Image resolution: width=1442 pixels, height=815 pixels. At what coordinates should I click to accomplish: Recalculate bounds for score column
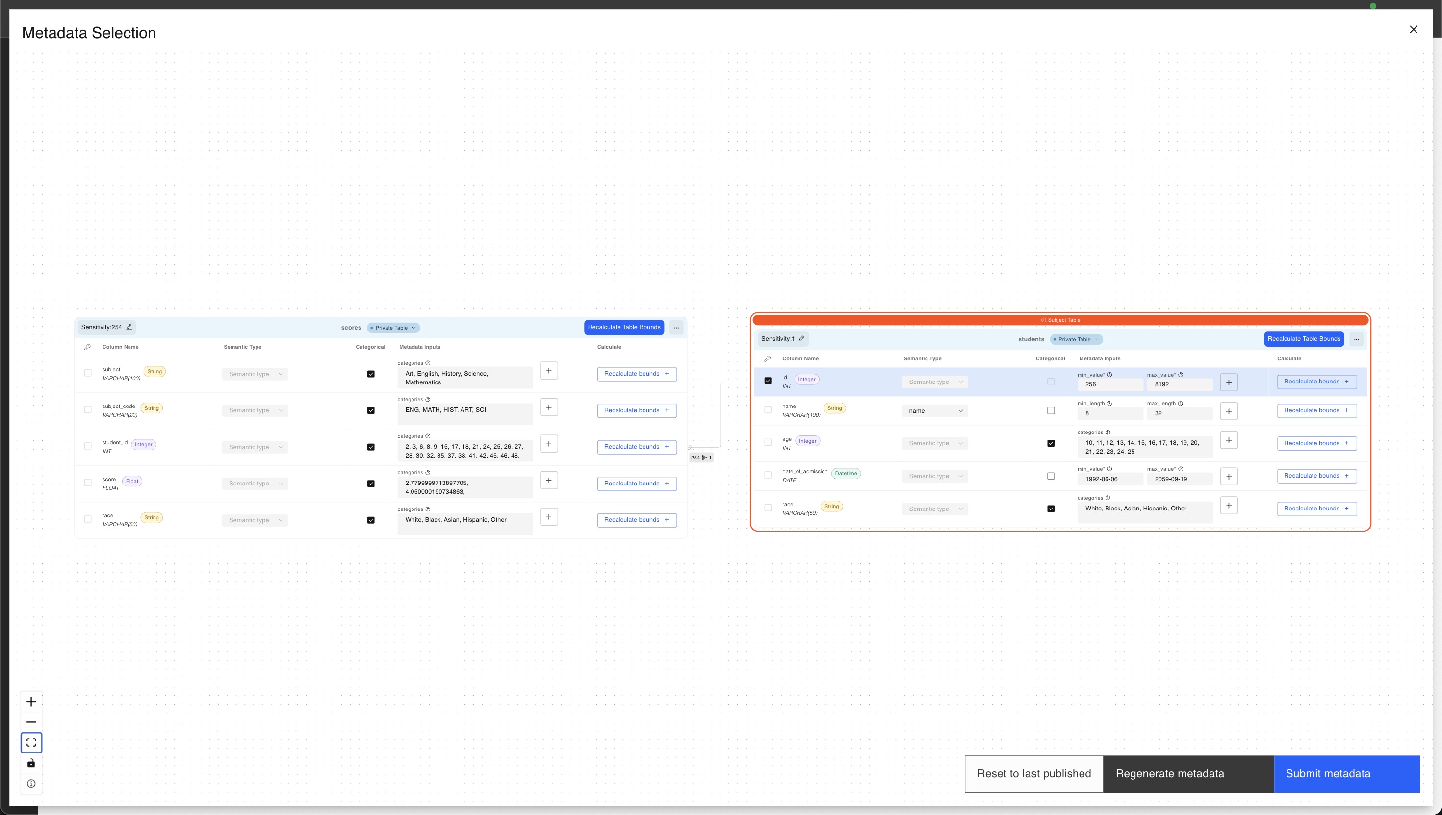[637, 484]
